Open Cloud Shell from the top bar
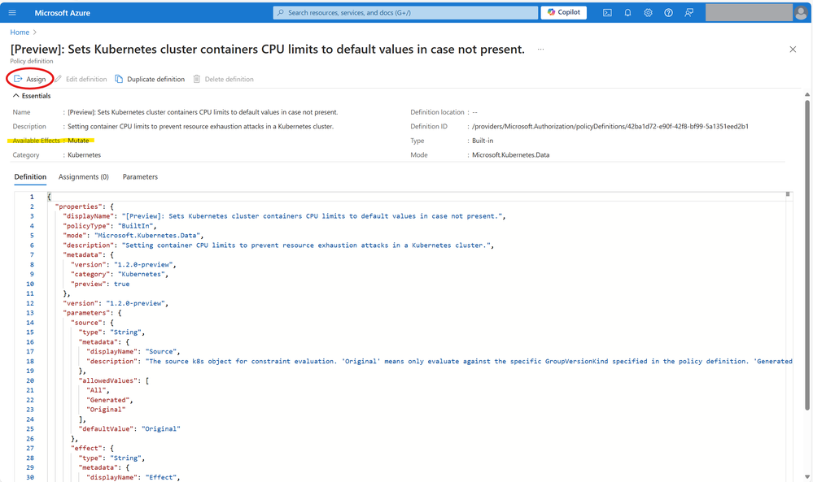Viewport: 813px width, 482px height. (x=607, y=12)
